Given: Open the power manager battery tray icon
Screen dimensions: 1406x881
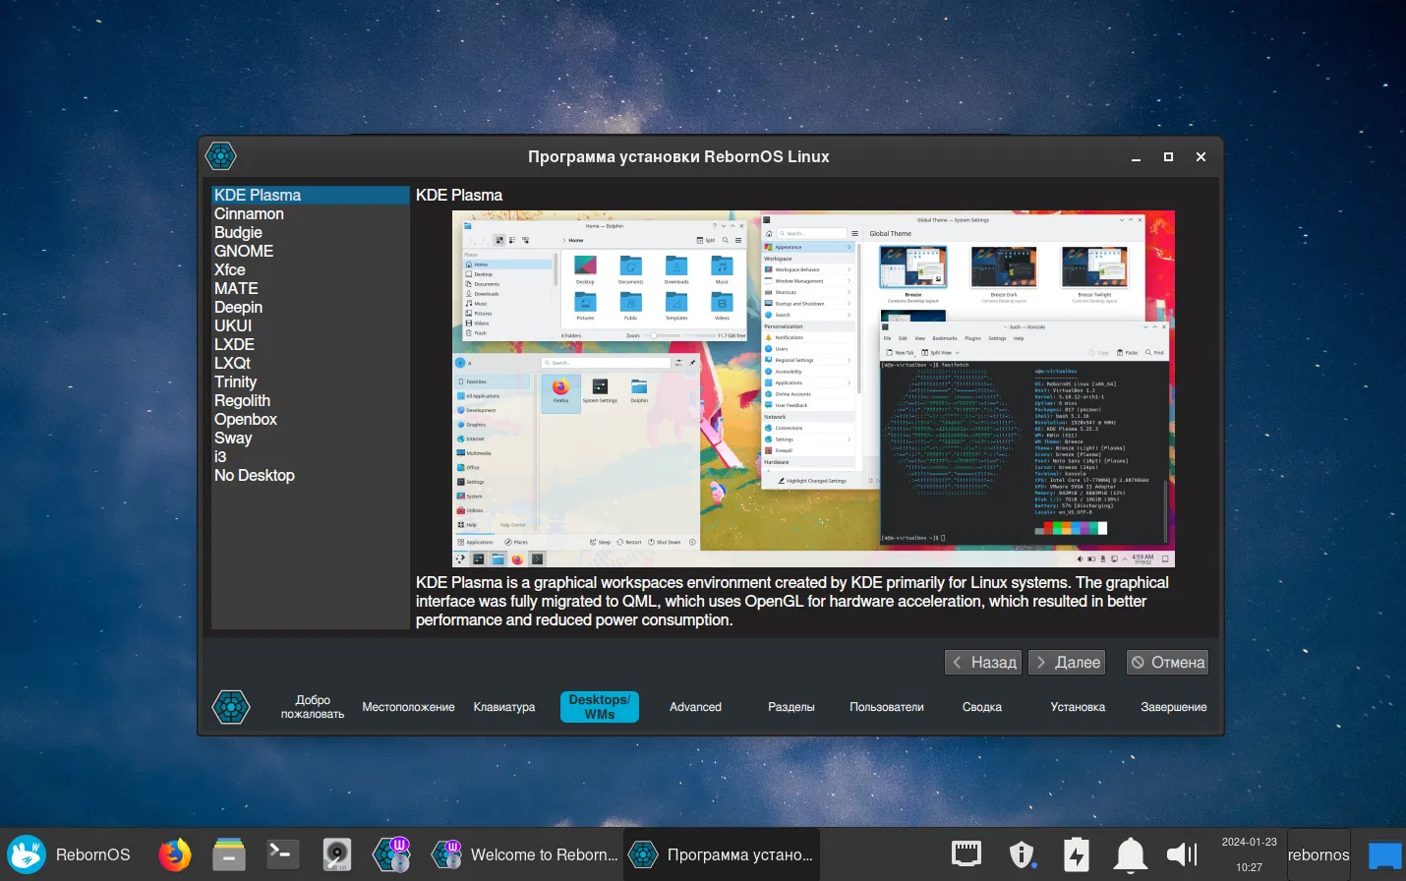Looking at the screenshot, I should pos(1077,854).
